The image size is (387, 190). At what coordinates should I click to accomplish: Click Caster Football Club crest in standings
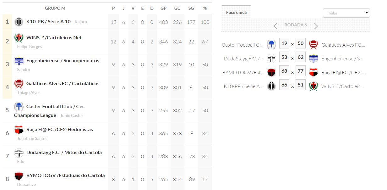click(19, 107)
